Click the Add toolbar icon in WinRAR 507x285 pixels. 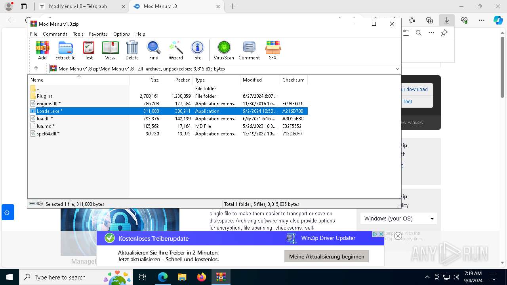[x=42, y=50]
